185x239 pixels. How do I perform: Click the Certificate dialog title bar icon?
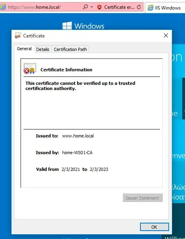(18, 36)
